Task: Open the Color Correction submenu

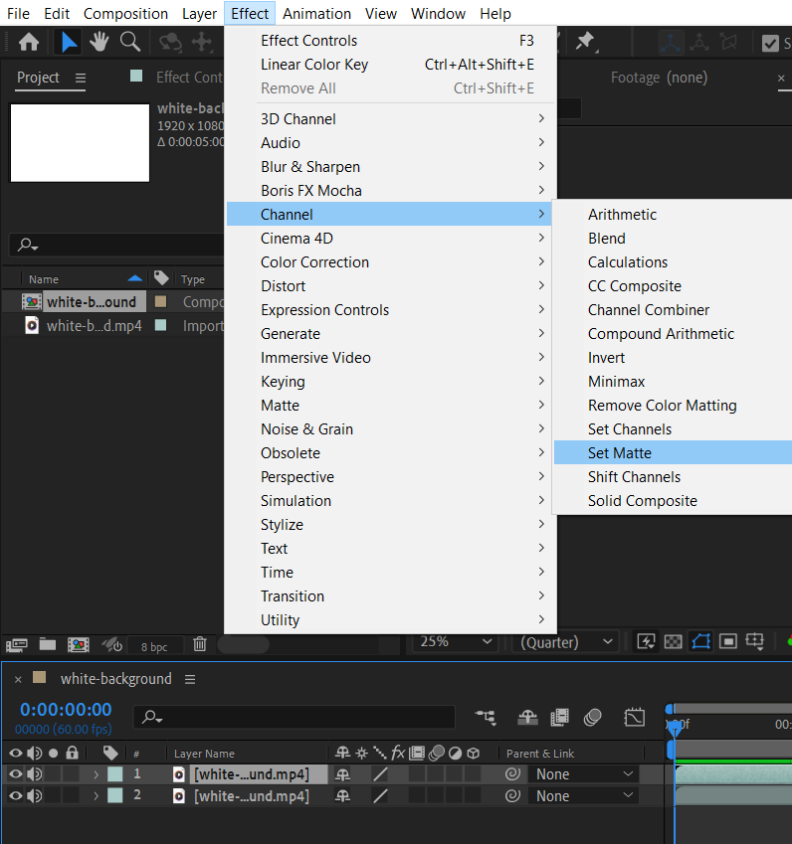Action: [x=314, y=262]
